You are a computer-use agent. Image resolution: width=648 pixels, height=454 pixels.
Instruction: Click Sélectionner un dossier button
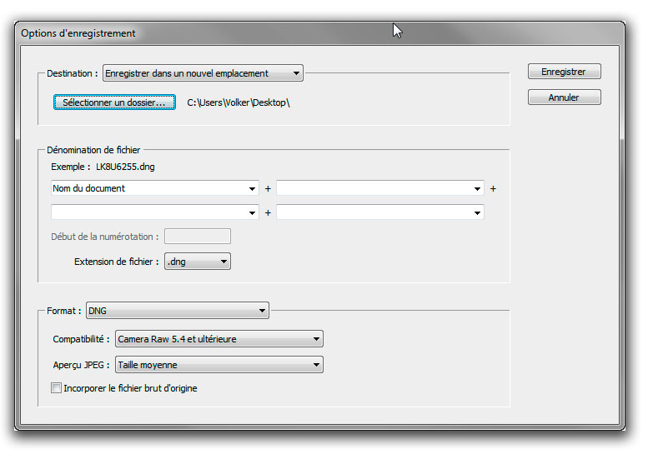click(x=114, y=102)
